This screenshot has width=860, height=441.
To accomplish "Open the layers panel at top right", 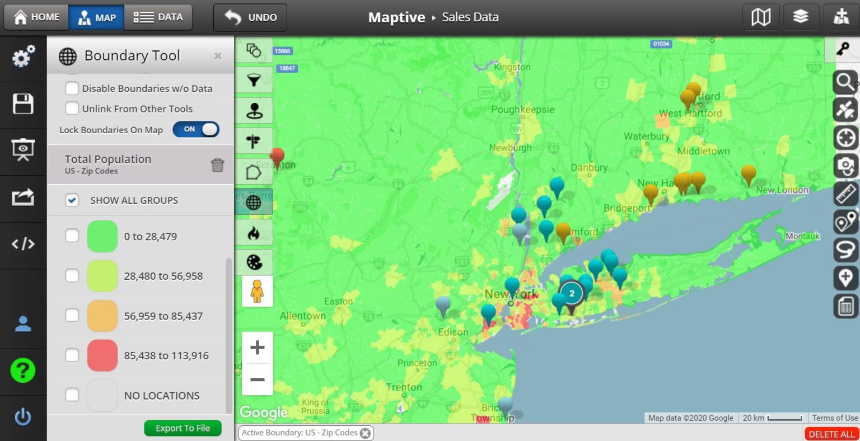I will [801, 16].
